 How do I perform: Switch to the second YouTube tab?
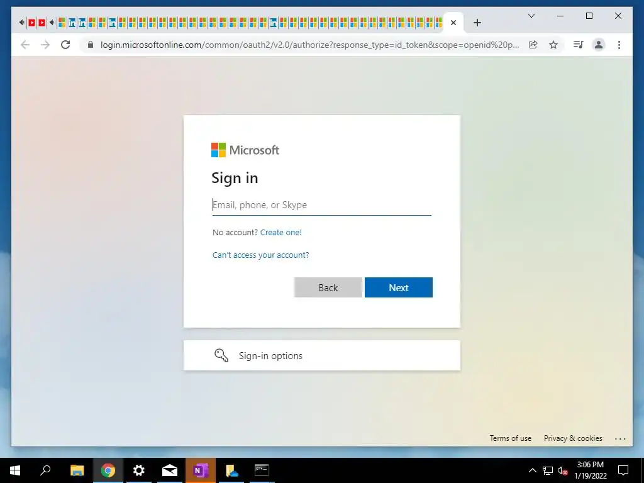point(42,23)
